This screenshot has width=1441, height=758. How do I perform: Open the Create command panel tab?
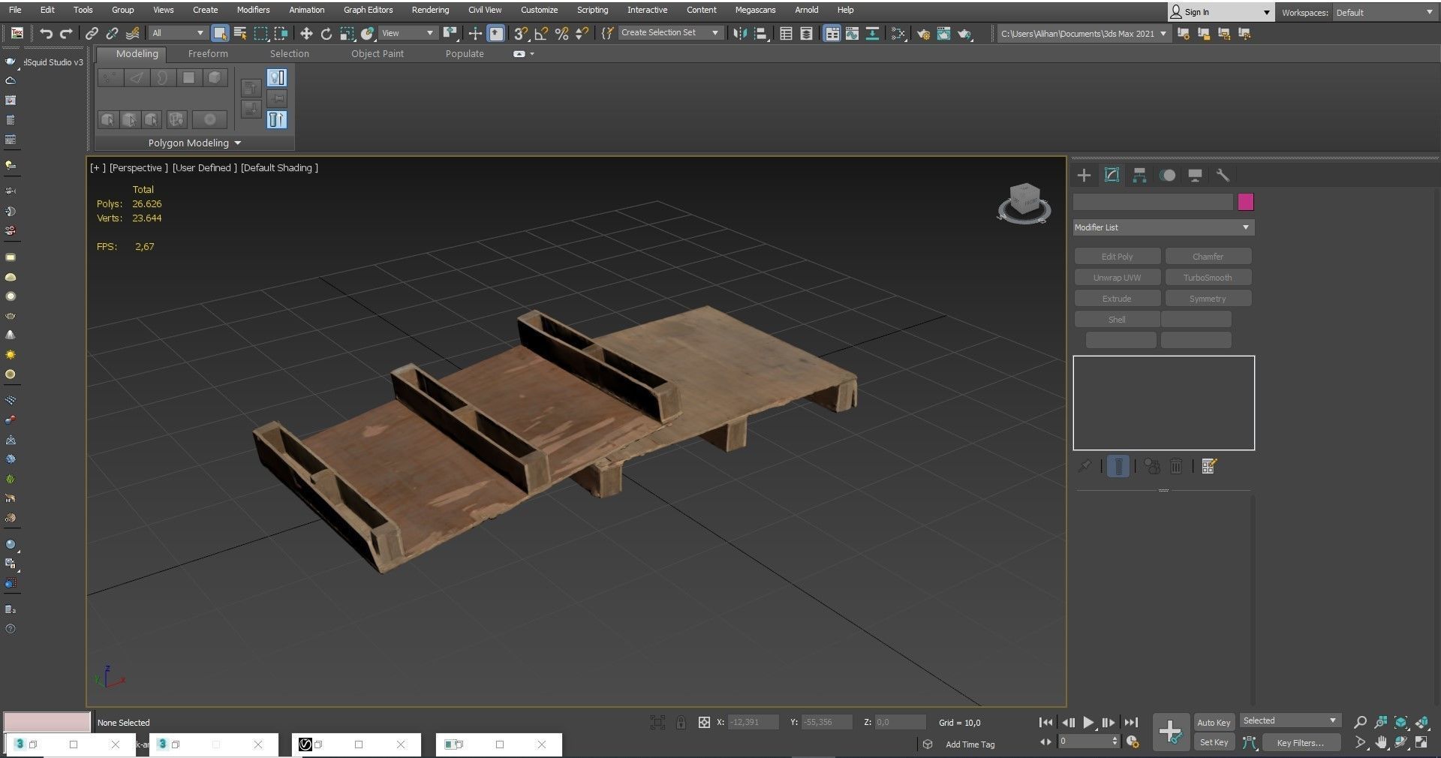click(1084, 176)
